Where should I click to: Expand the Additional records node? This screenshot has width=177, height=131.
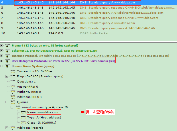[7, 128]
